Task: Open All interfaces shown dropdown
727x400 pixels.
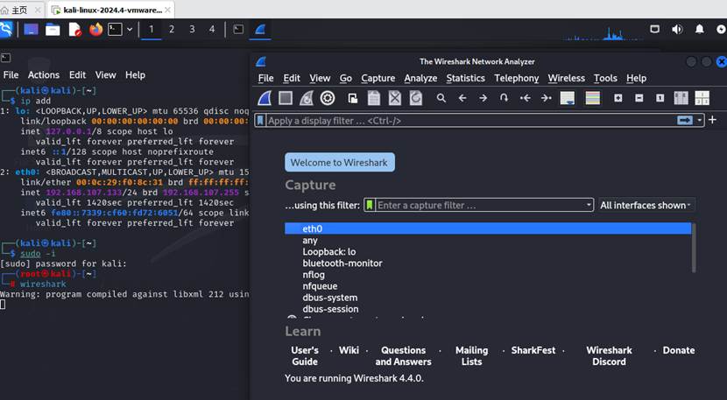Action: tap(646, 206)
